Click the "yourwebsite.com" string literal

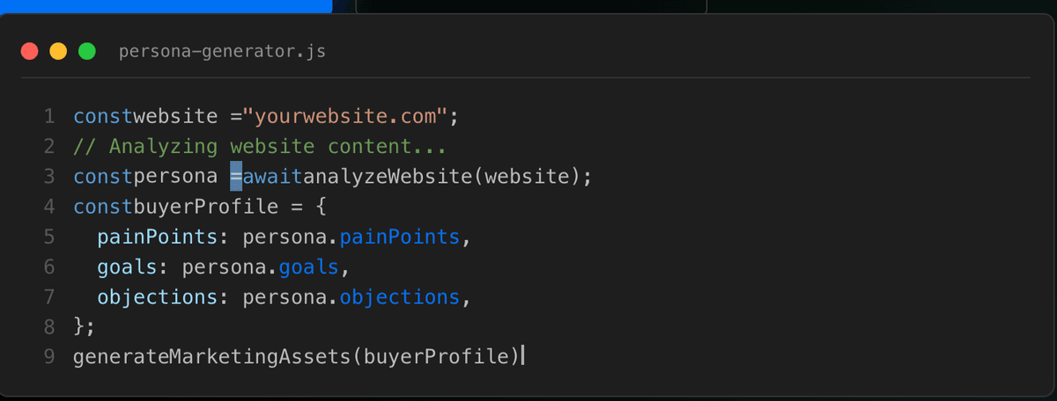tap(345, 116)
